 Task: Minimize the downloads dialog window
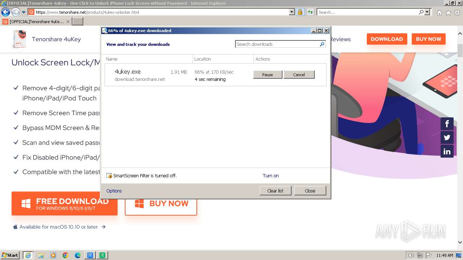point(314,31)
